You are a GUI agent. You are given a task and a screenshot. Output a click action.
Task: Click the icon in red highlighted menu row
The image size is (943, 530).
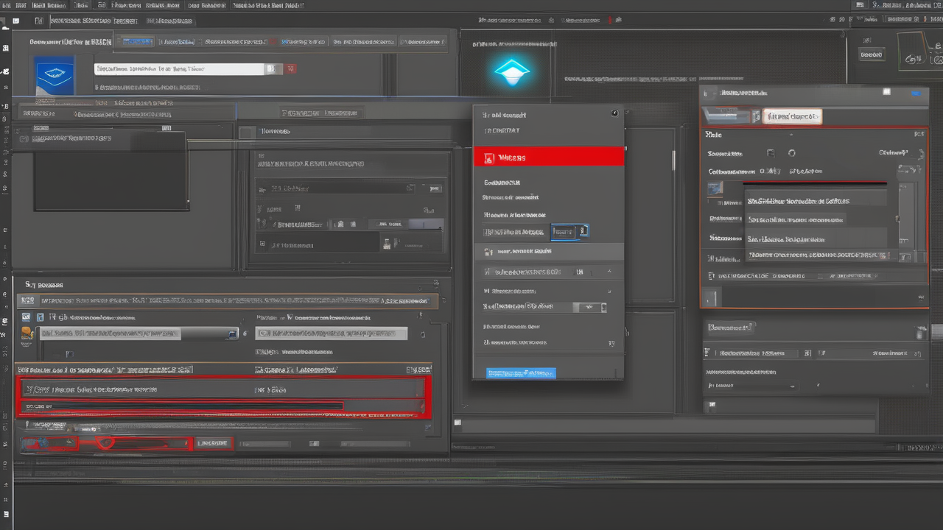click(488, 158)
